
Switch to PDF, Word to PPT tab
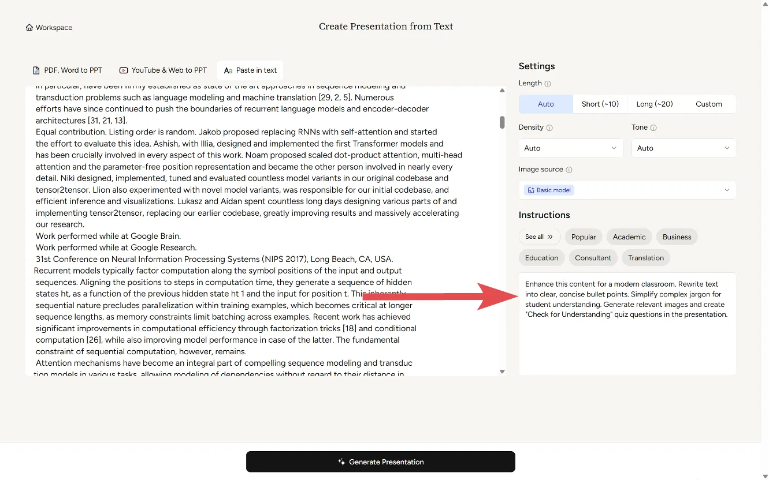68,70
